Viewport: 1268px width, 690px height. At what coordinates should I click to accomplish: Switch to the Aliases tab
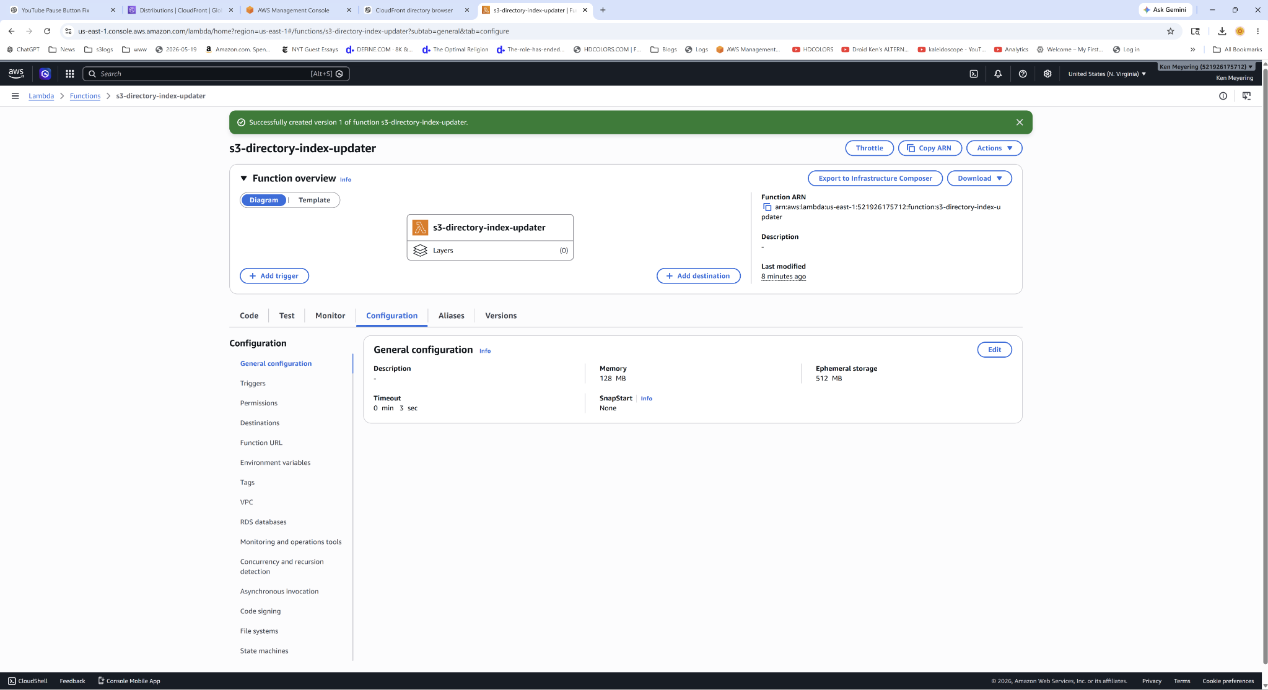click(x=452, y=316)
